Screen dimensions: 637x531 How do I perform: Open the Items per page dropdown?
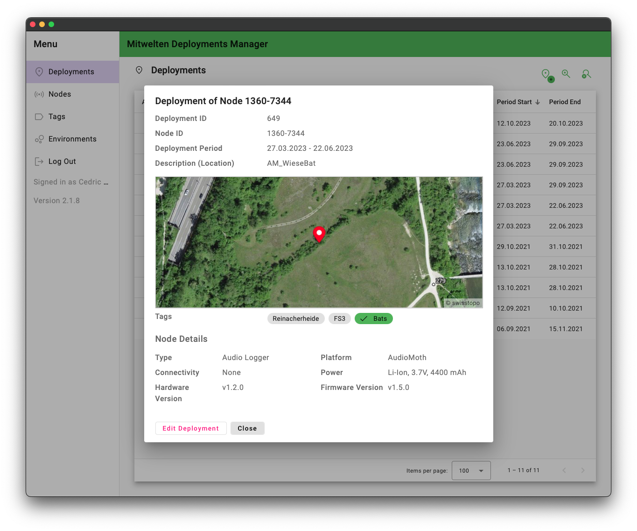471,471
